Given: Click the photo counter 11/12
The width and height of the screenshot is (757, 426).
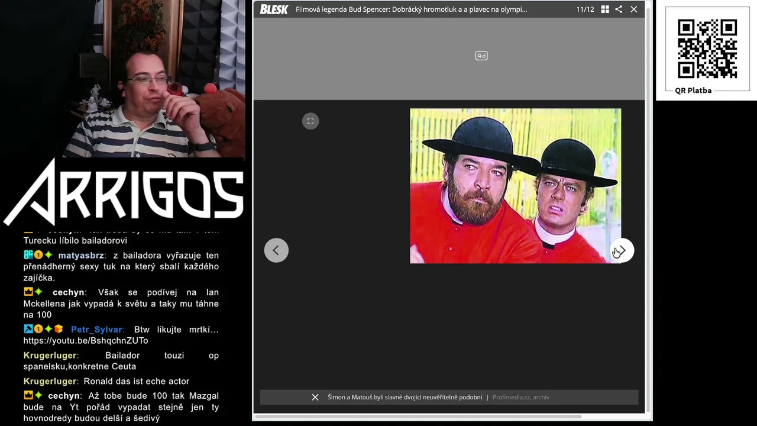Looking at the screenshot, I should coord(585,9).
